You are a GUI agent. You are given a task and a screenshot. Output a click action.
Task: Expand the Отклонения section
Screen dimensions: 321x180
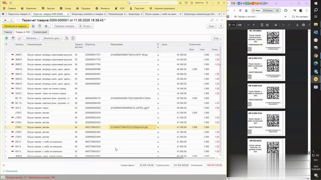[x=10, y=171]
